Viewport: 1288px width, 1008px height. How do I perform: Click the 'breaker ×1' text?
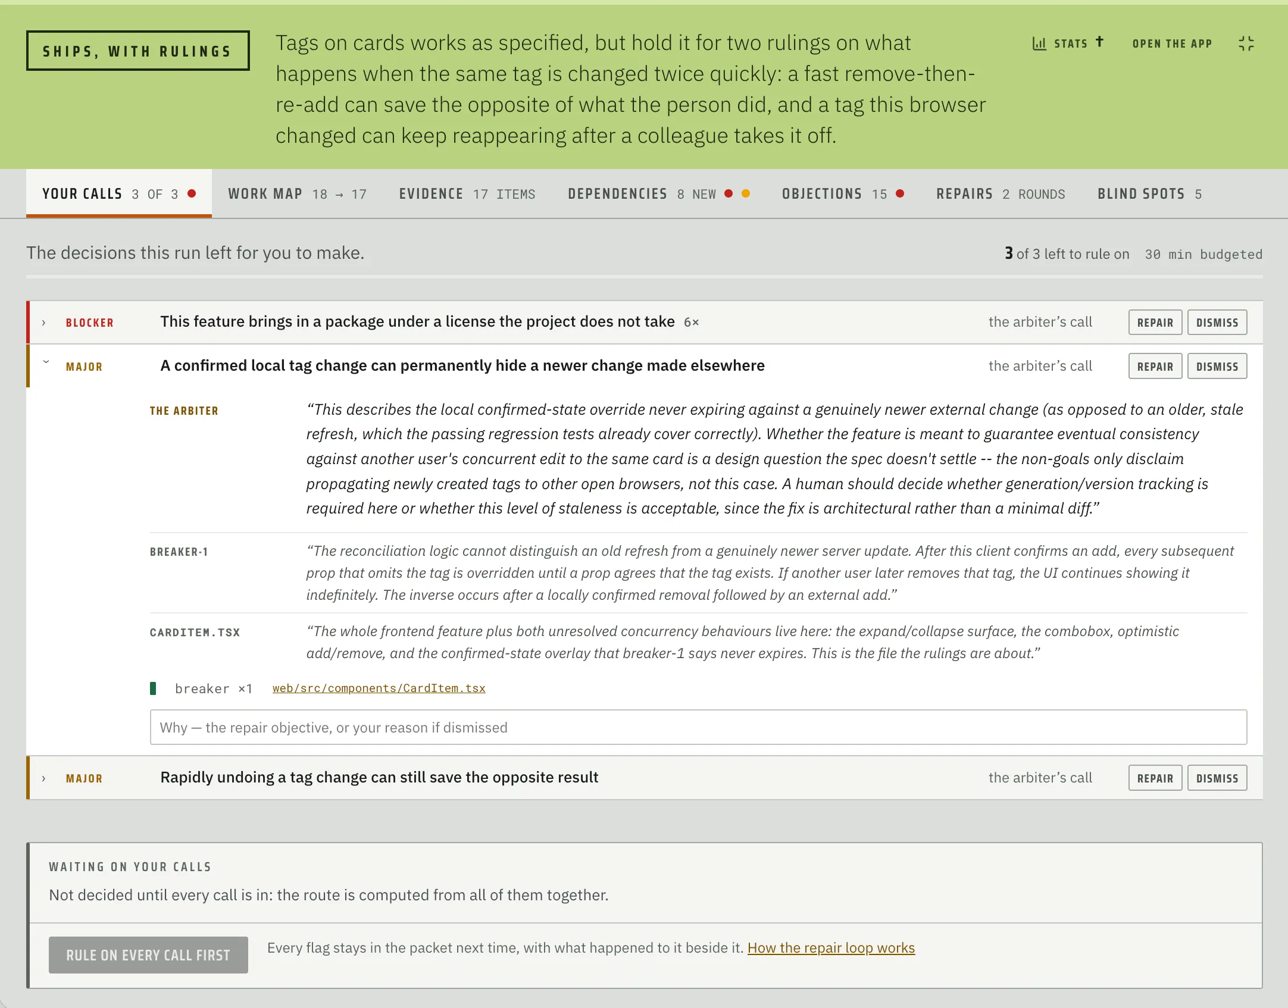point(214,688)
